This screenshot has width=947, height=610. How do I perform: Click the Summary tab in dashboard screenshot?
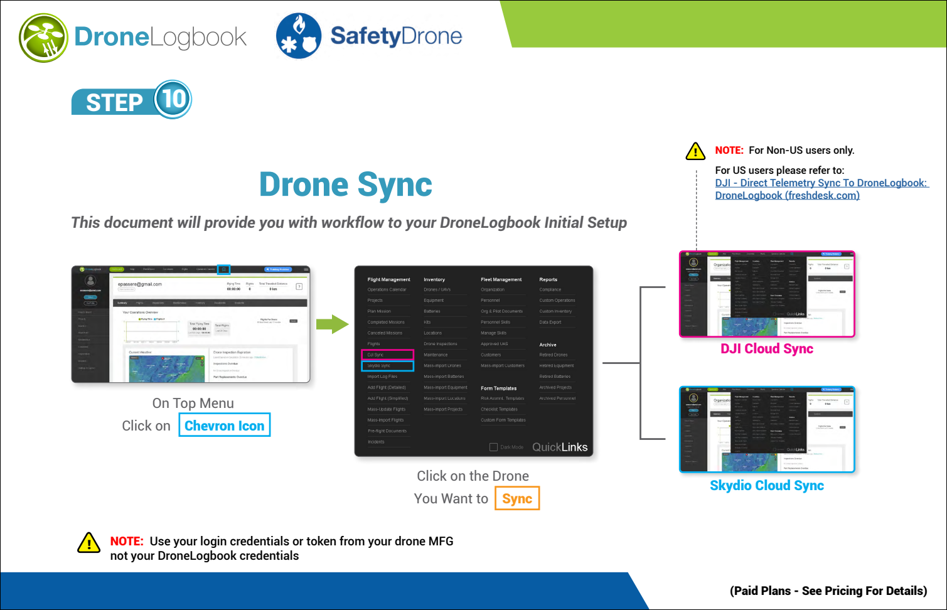click(122, 302)
